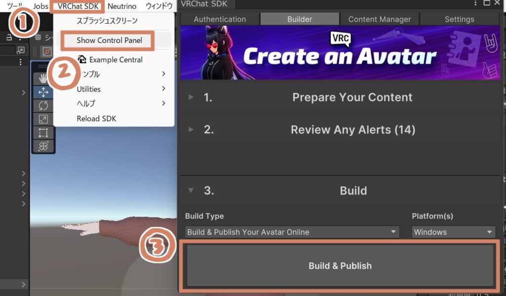Click the Example Central house icon
The image size is (506, 296).
pyautogui.click(x=82, y=59)
